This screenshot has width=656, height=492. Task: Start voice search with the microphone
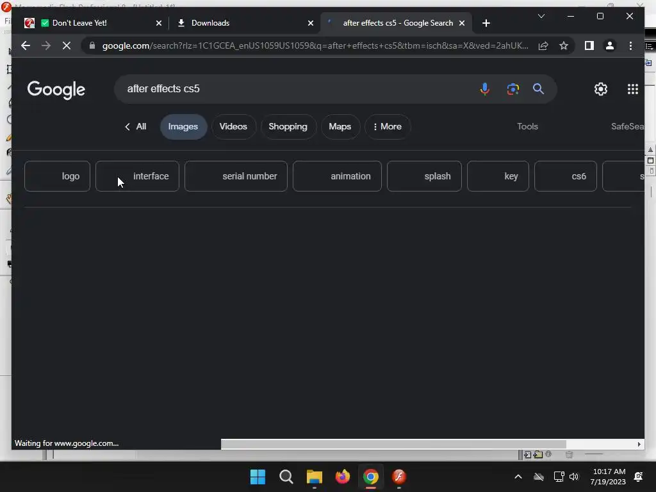pos(485,88)
